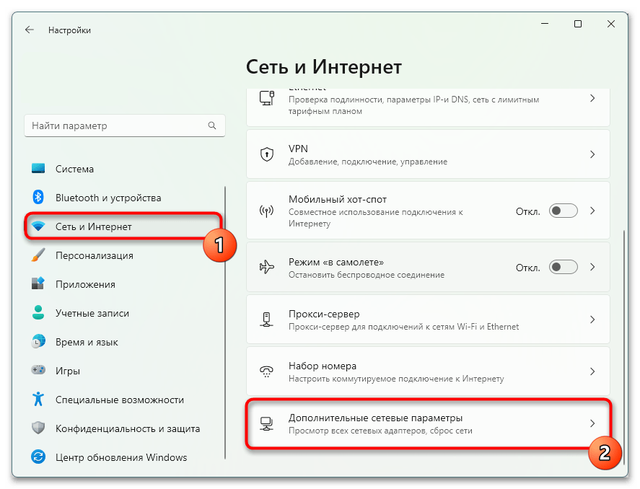
Task: Click the proxy server icon
Action: point(267,320)
